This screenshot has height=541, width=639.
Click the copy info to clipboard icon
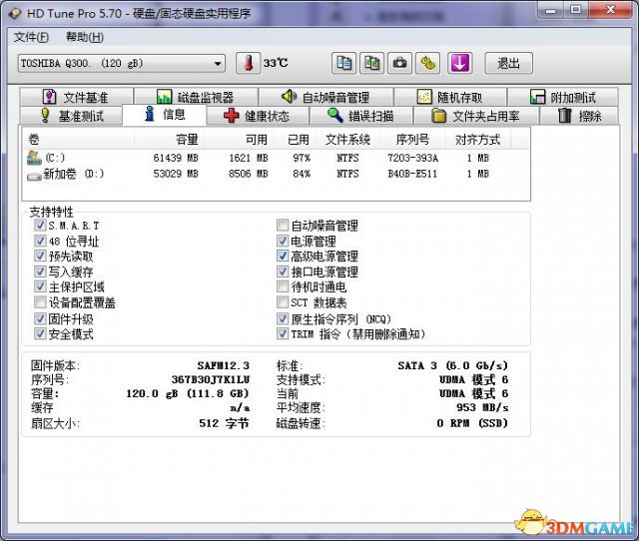tap(343, 63)
